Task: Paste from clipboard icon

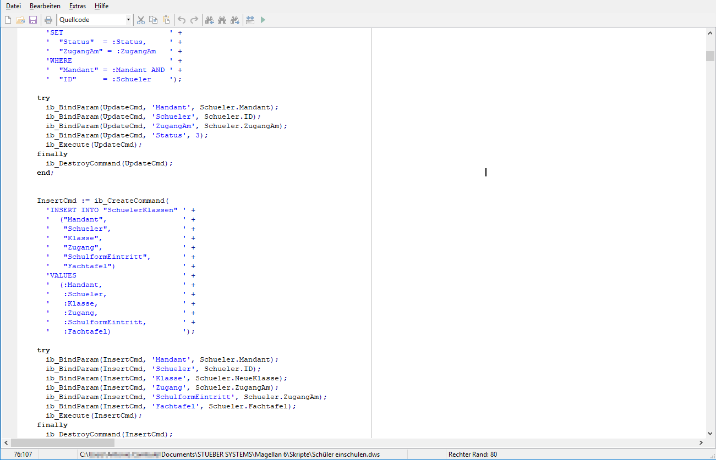Action: 166,20
